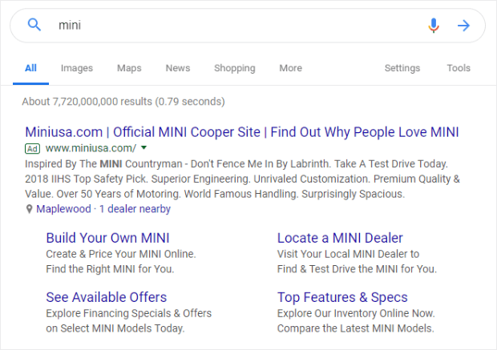Click the Over 50 Years of Motoring line
Image resolution: width=497 pixels, height=350 pixels.
coord(215,194)
